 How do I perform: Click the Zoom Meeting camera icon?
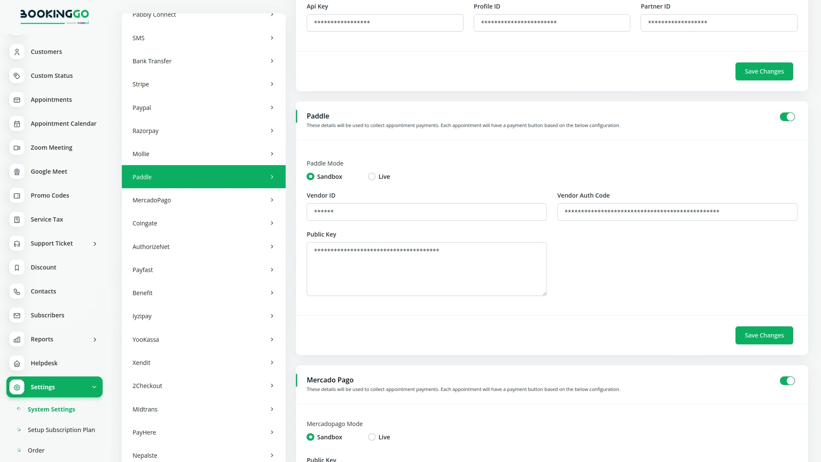pyautogui.click(x=17, y=148)
